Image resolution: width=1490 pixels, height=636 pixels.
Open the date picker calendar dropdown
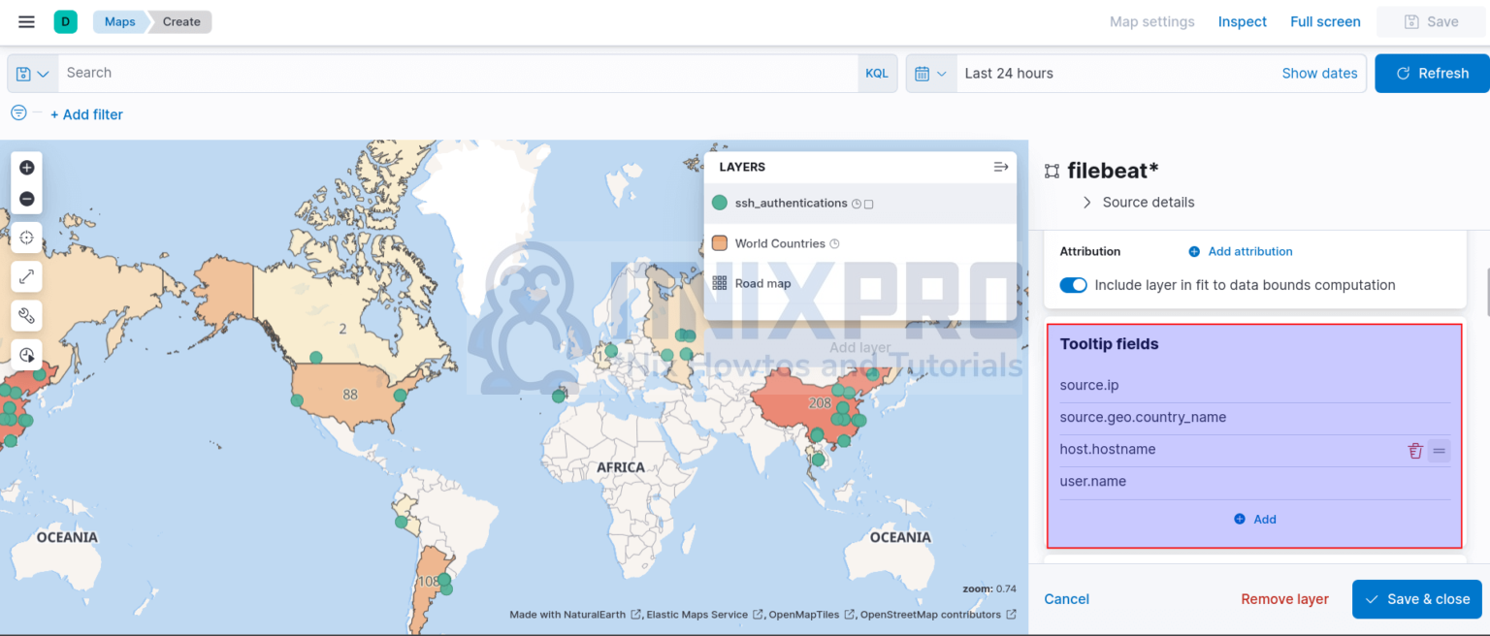click(930, 73)
